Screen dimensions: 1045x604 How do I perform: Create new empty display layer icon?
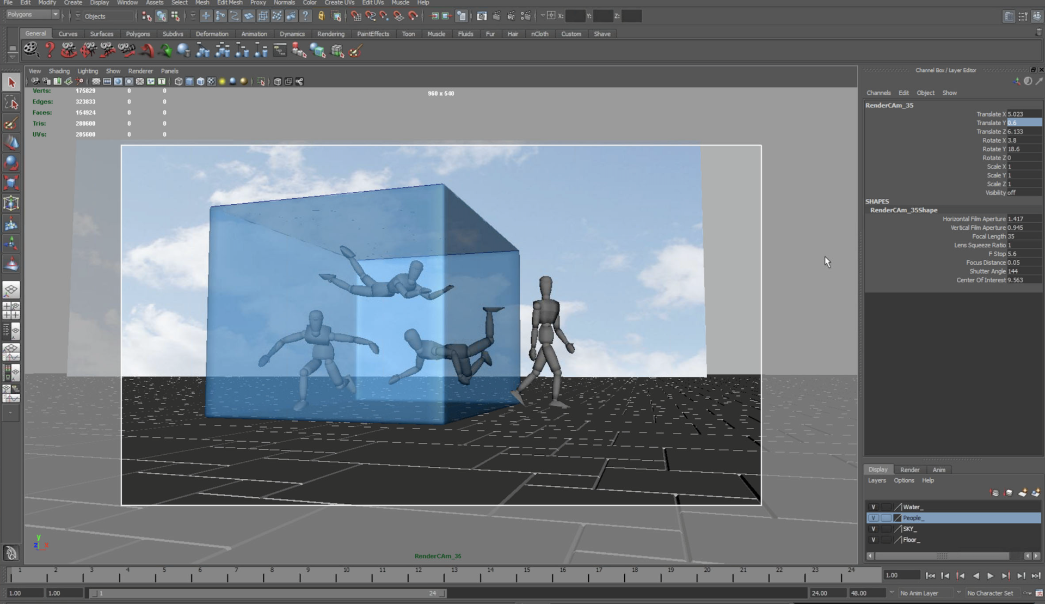click(x=1022, y=493)
